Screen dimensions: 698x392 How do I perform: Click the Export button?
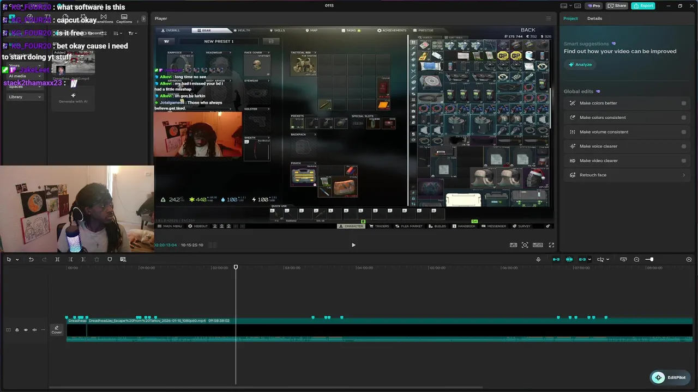pos(643,5)
